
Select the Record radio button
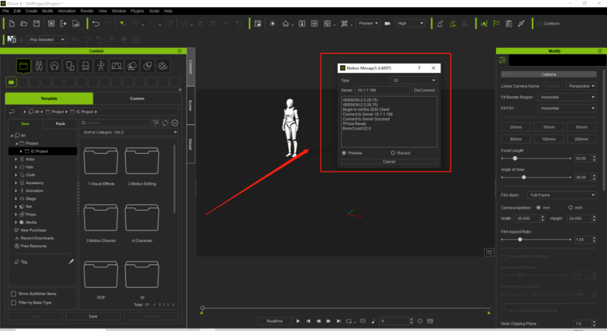(x=393, y=153)
